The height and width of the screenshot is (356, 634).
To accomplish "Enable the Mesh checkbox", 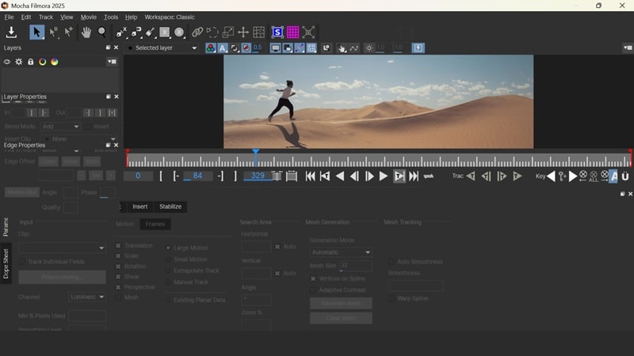I will [x=118, y=297].
